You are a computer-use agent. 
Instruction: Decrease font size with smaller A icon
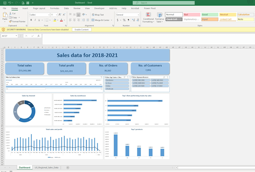pyautogui.click(x=64, y=15)
